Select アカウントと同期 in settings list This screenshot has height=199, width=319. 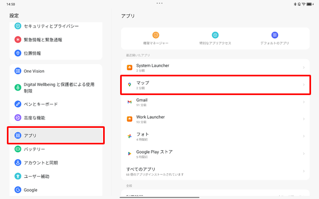point(56,163)
